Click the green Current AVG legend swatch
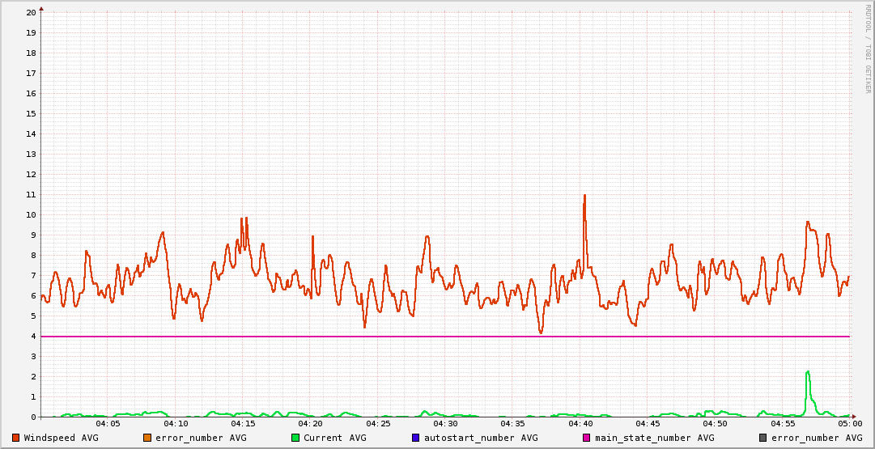This screenshot has width=875, height=449. tap(295, 438)
